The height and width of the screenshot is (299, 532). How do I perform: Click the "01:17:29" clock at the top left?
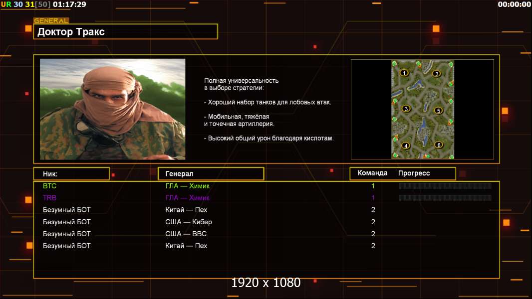(69, 4)
